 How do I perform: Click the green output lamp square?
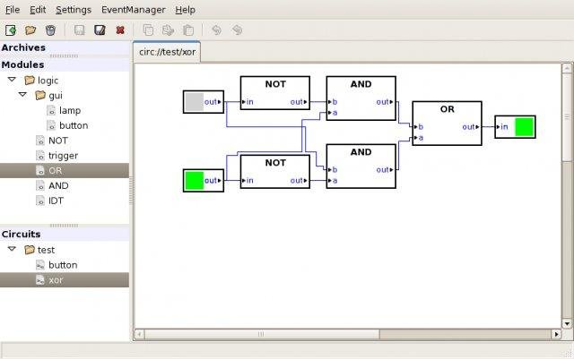(x=524, y=127)
